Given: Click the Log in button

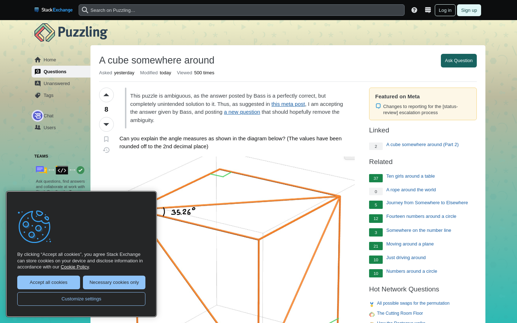Looking at the screenshot, I should coord(445,10).
